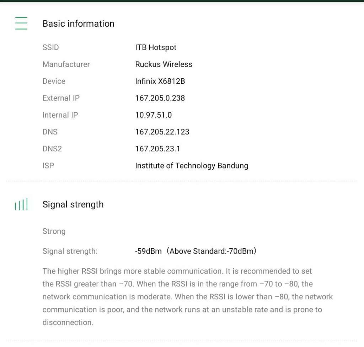Select the DNS address 167.205.22.123
This screenshot has width=364, height=347.
coord(162,132)
